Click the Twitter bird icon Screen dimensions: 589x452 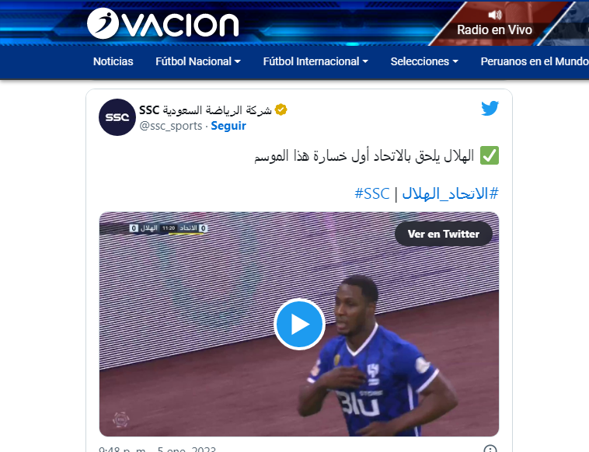(x=490, y=108)
